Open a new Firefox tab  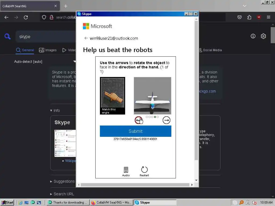66,6
